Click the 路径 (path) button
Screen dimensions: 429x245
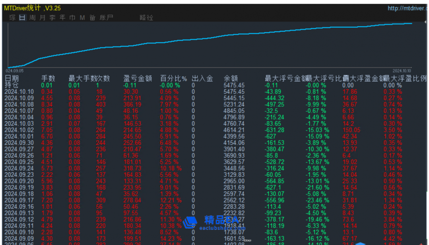point(146,17)
